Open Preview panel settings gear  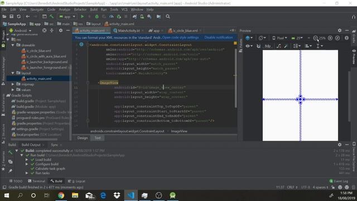[340, 30]
